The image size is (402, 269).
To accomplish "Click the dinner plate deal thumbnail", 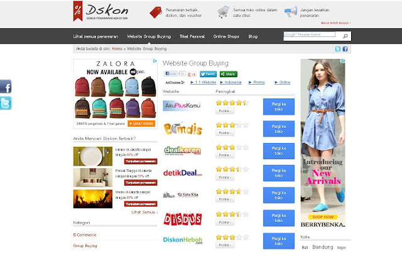I will point(93,156).
